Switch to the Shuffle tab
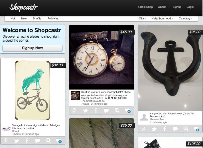203x148 pixels. (37, 18)
